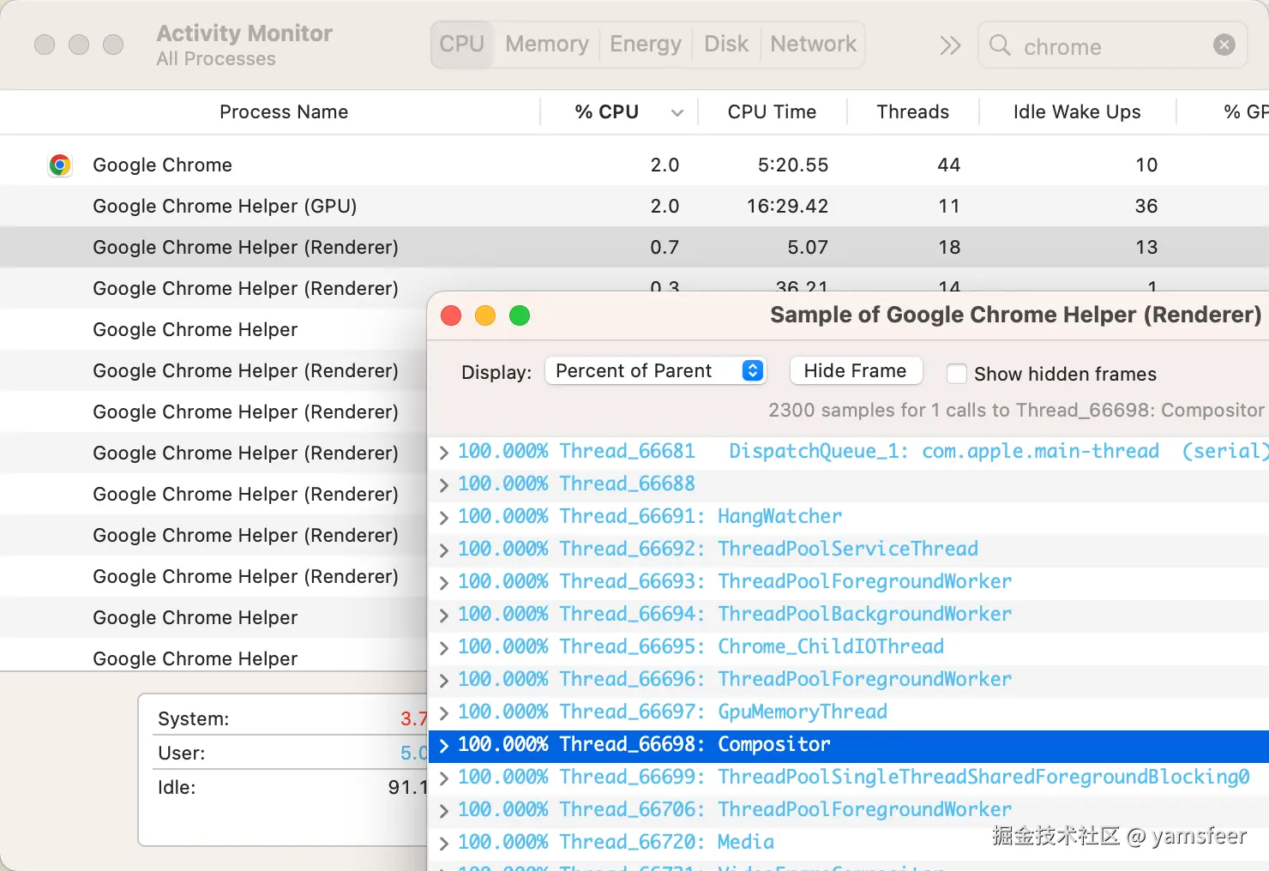The height and width of the screenshot is (871, 1269).
Task: Expand the GpuMemoryThread row
Action: coord(443,712)
